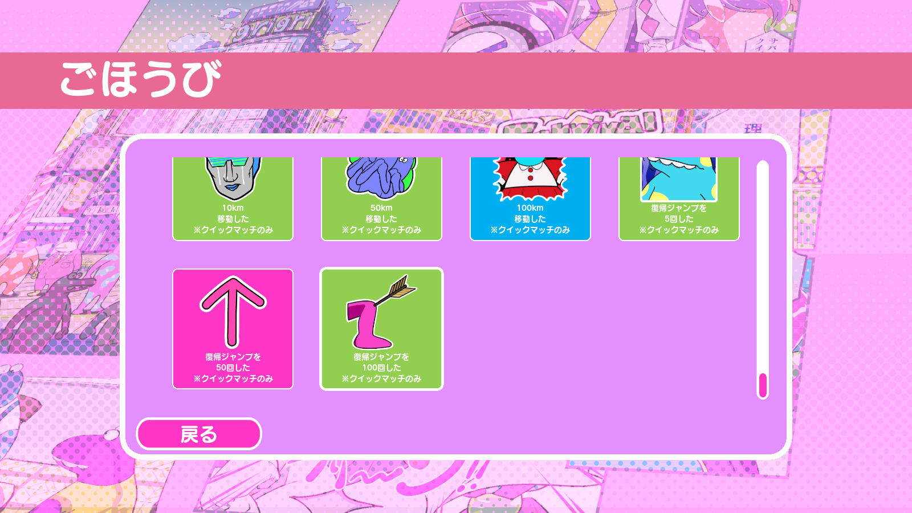Image resolution: width=912 pixels, height=513 pixels.
Task: Click the 復帰ジャンプを100回した reward label
Action: coord(381,362)
